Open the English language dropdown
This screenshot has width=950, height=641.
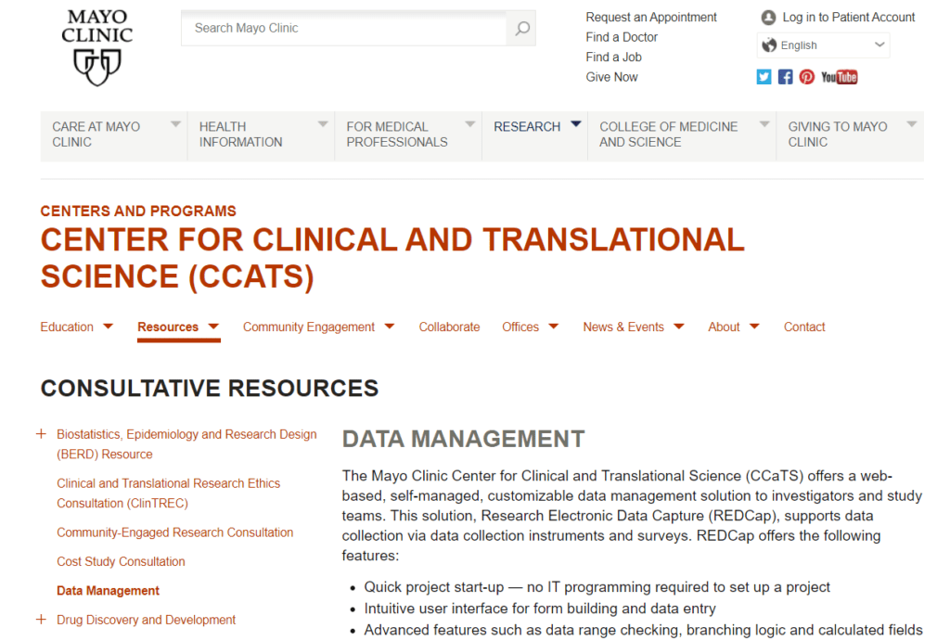(x=823, y=45)
